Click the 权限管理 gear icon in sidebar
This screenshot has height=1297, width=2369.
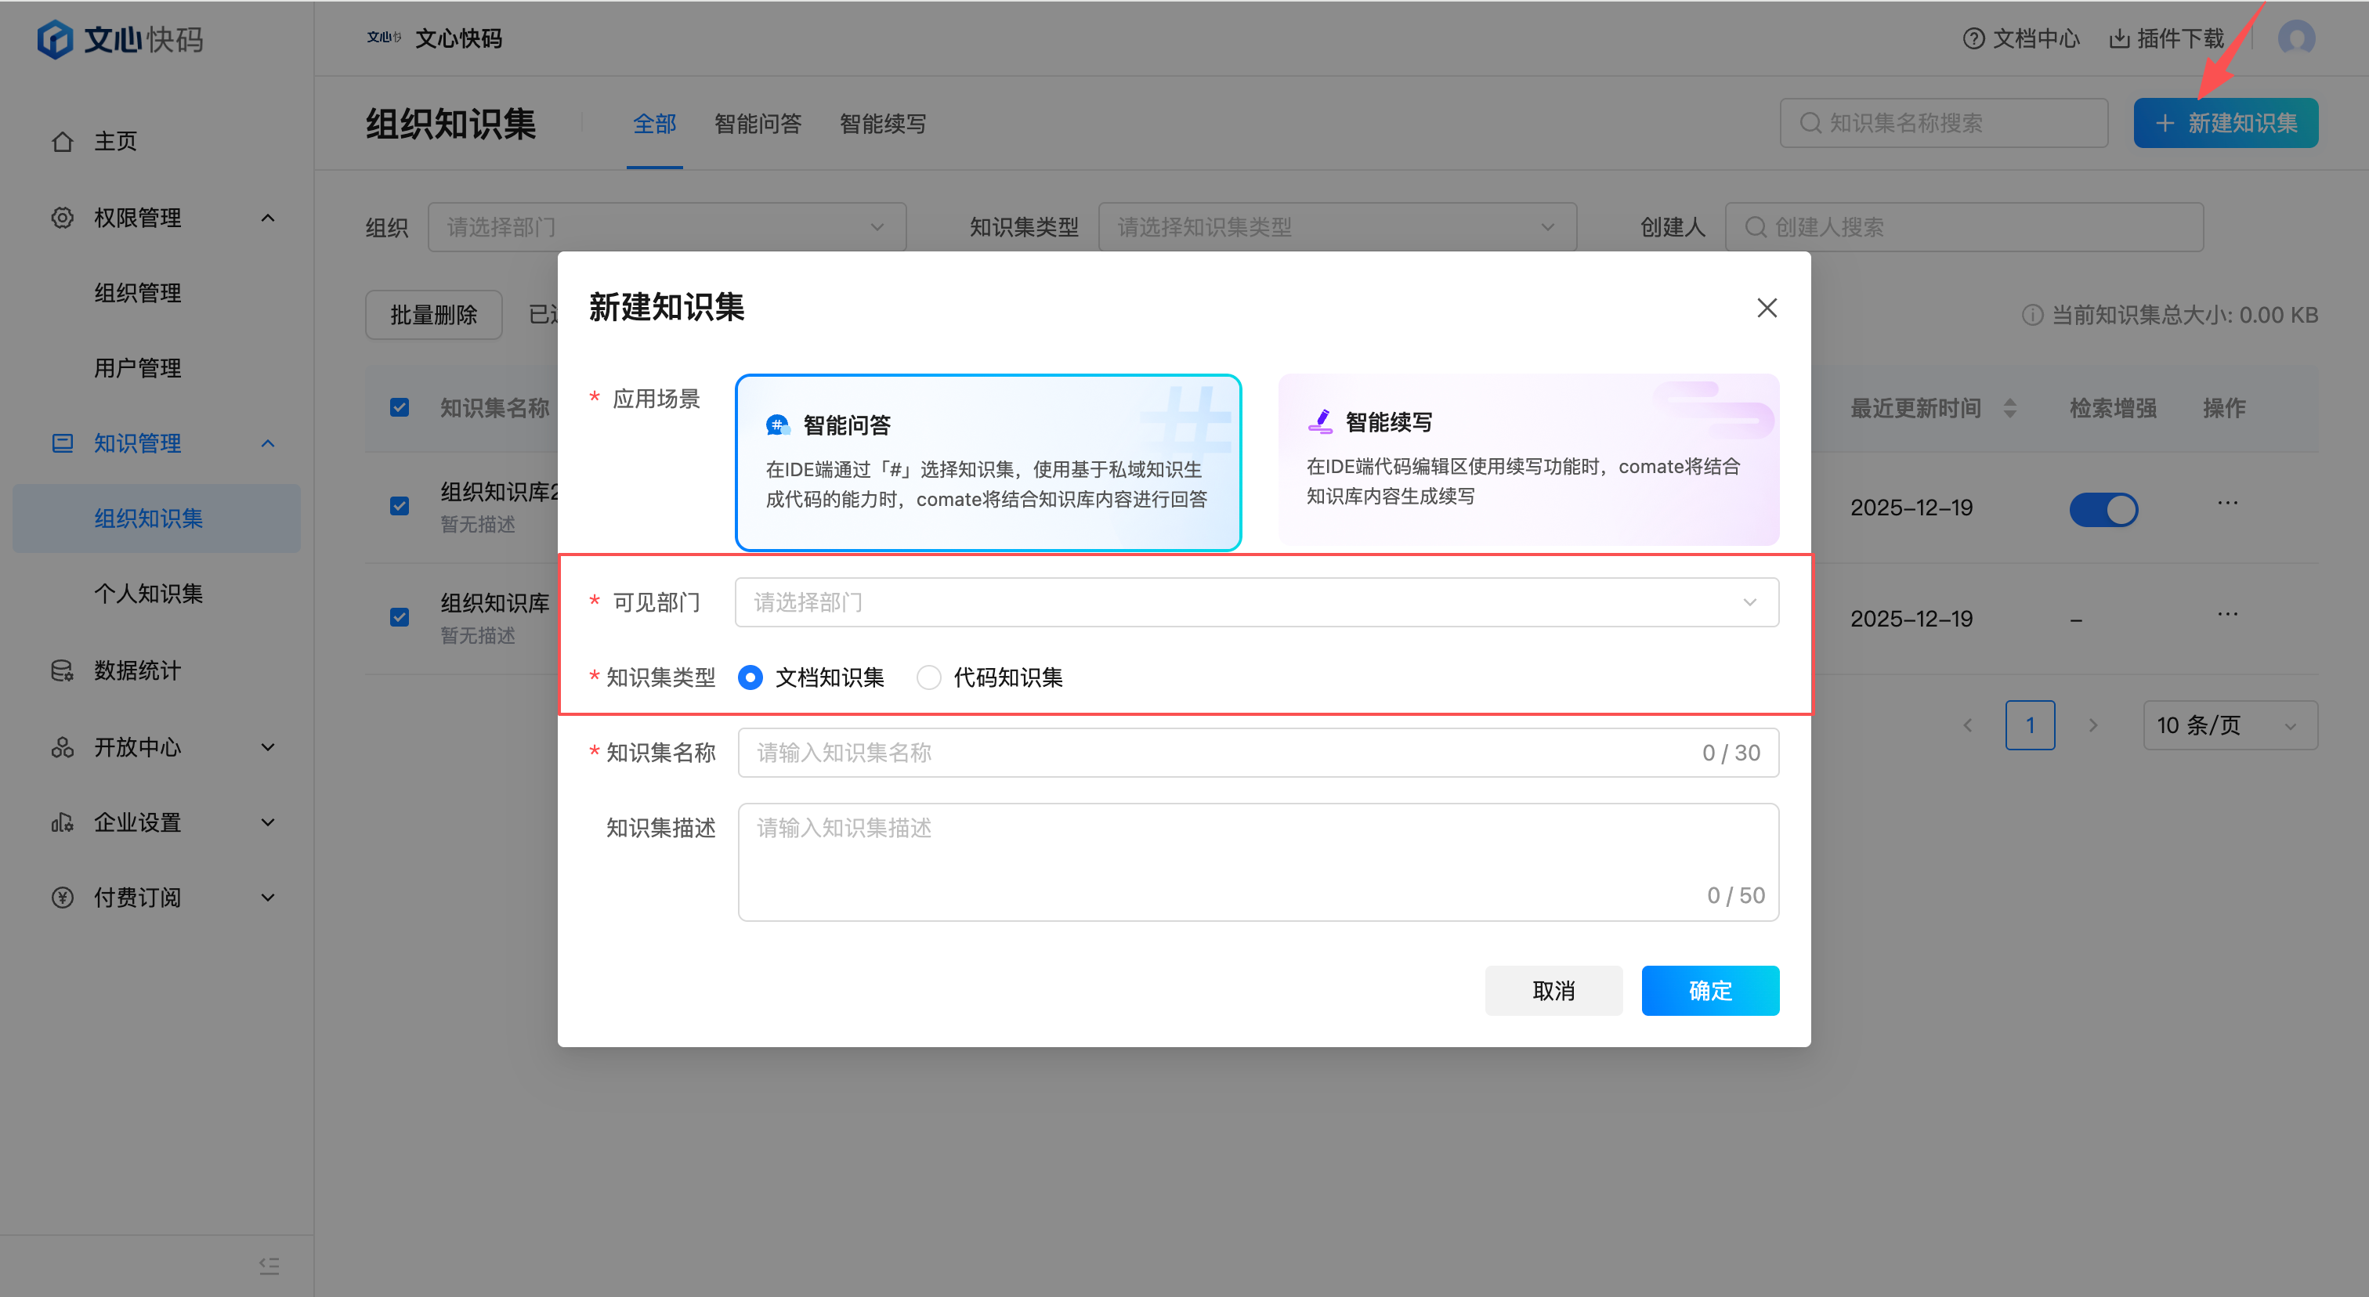coord(62,218)
